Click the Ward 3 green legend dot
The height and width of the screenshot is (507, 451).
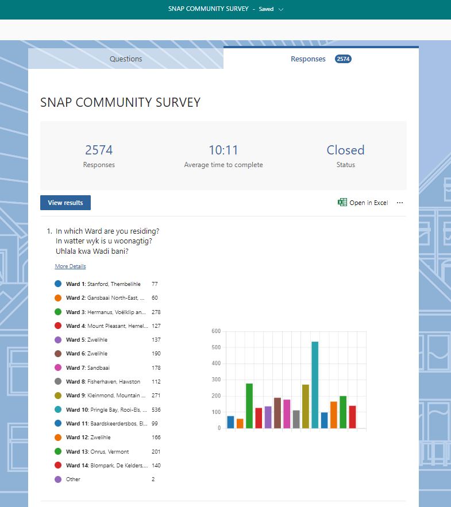pyautogui.click(x=58, y=312)
